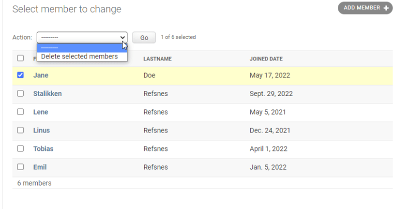The image size is (405, 209).
Task: Check the checkbox for Lene
Action: coord(21,111)
